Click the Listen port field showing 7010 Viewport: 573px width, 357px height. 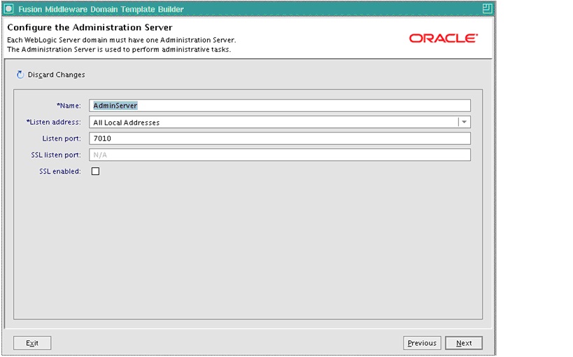pos(280,139)
